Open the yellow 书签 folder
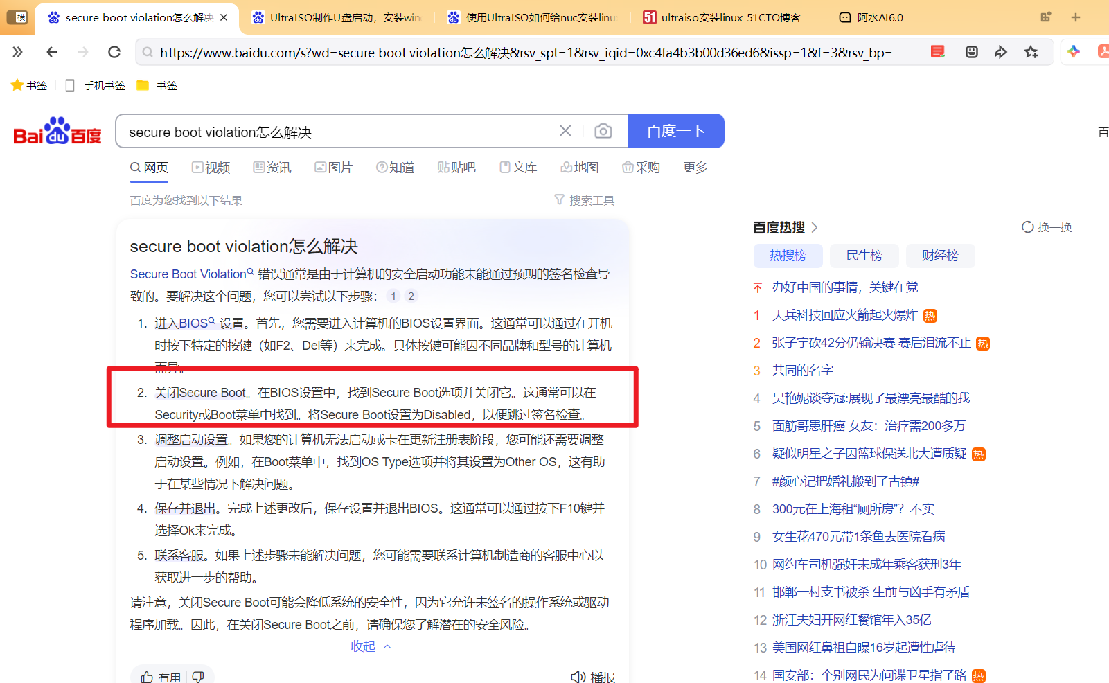Viewport: 1109px width, 683px height. click(x=157, y=85)
